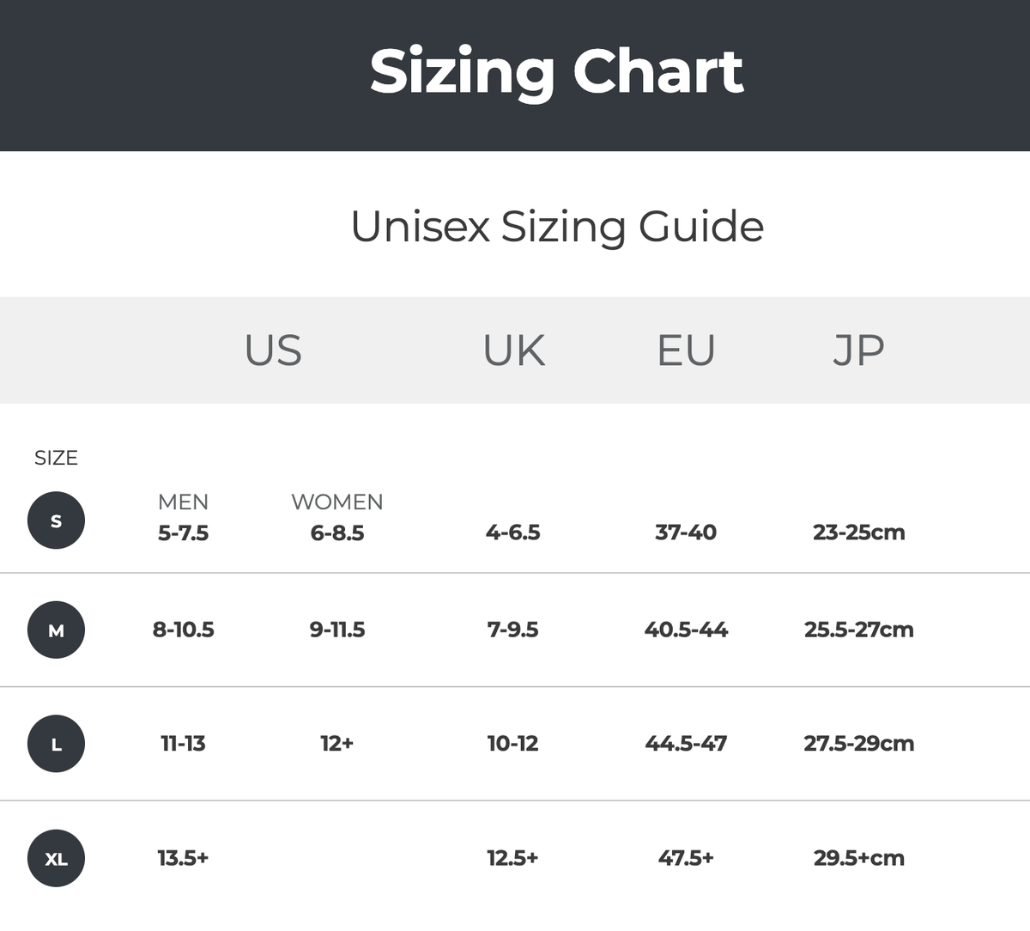Click men's size 5-7.5 value
This screenshot has width=1030, height=931.
pos(183,532)
